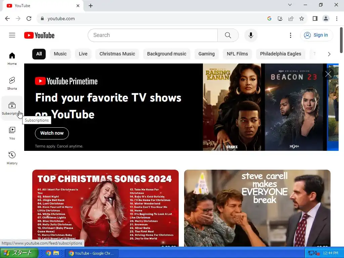Screen dimensions: 344x258
Task: Click the Google icon in address bar
Action: (x=269, y=19)
